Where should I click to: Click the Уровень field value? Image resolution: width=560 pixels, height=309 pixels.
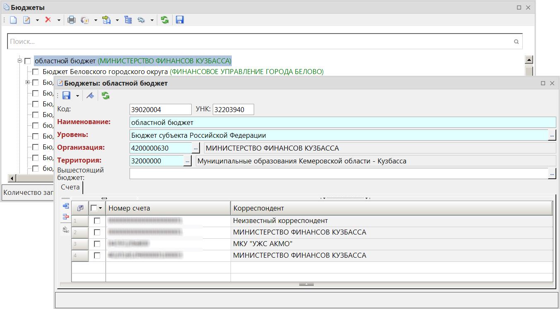tap(339, 135)
